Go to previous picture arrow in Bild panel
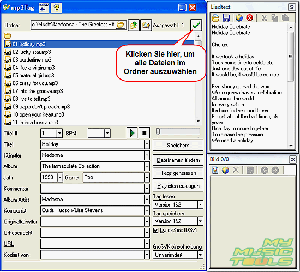This screenshot has height=272, width=300. (265, 170)
